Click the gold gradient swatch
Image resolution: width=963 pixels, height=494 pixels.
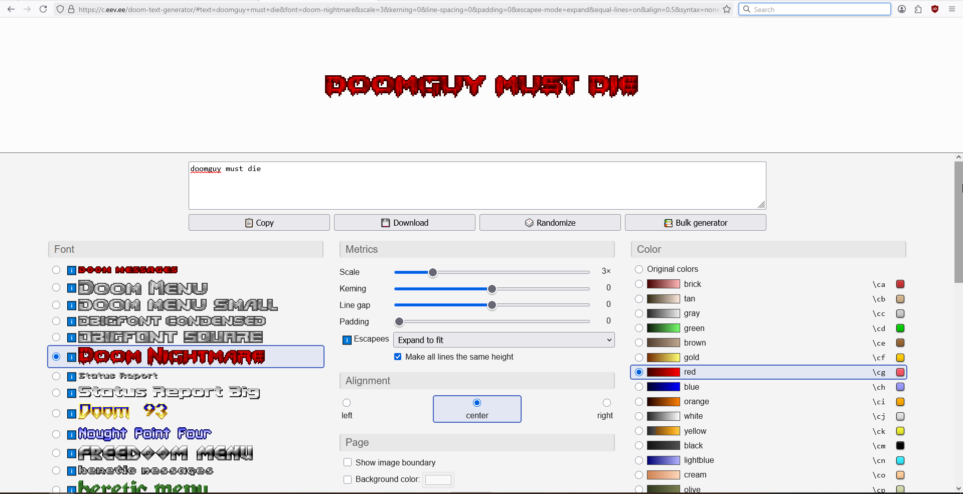(x=664, y=358)
